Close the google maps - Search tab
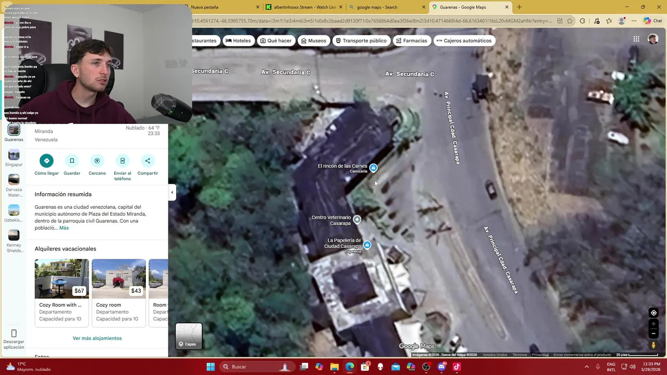The image size is (667, 375). (423, 7)
